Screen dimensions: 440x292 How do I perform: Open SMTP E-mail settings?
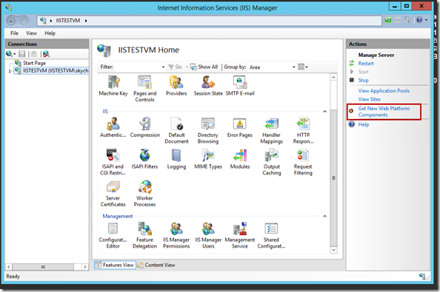click(x=240, y=86)
